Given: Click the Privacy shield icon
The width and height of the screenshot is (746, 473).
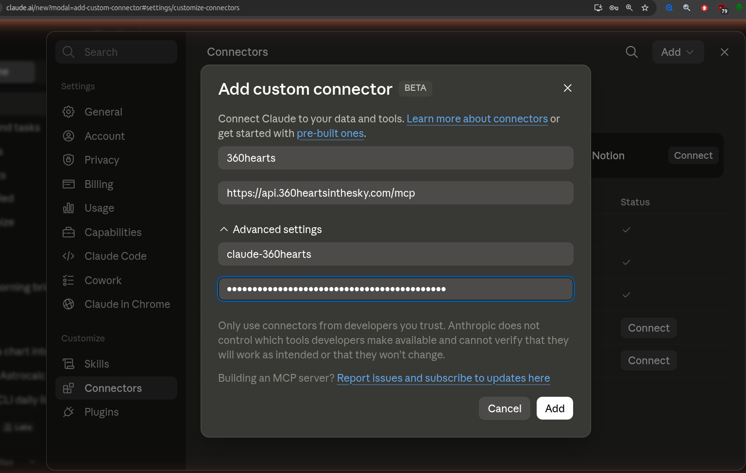Looking at the screenshot, I should tap(68, 160).
